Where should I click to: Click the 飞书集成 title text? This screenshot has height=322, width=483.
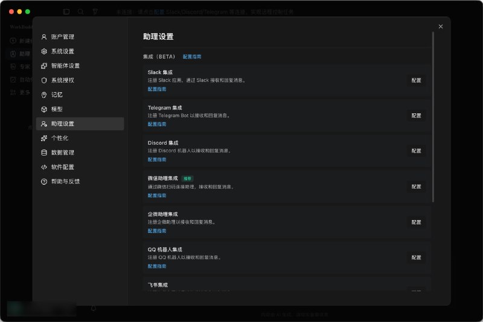coord(158,285)
